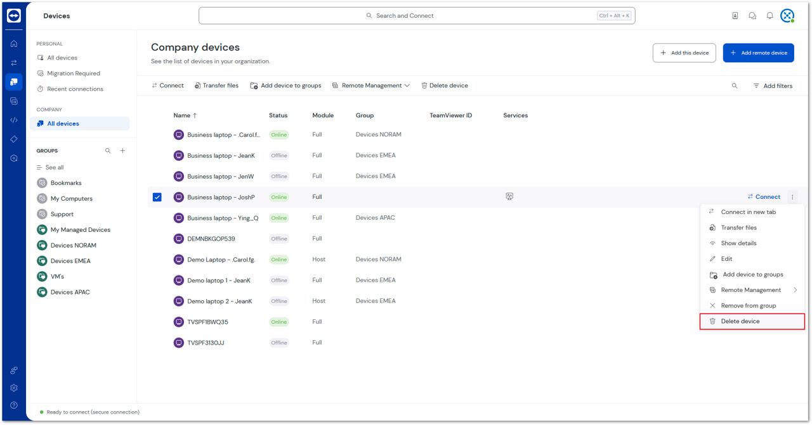Select company All devices
Image resolution: width=812 pixels, height=425 pixels.
point(80,124)
